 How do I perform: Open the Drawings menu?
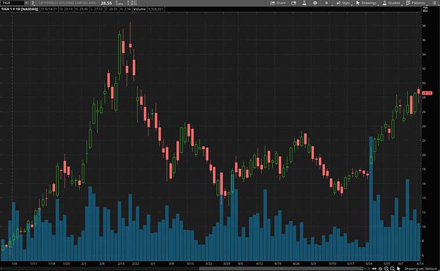pyautogui.click(x=366, y=3)
